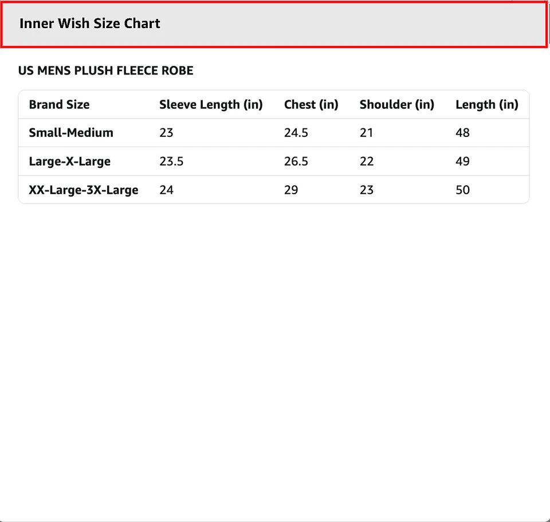Select the Large-X-Large size row label

tap(69, 162)
